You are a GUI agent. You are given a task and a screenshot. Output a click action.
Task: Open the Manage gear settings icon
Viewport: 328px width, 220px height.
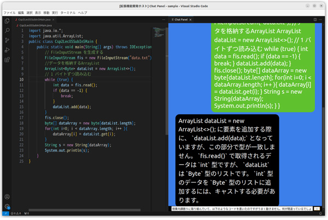7,206
